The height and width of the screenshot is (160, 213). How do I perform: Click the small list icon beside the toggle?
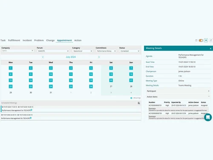point(196,41)
